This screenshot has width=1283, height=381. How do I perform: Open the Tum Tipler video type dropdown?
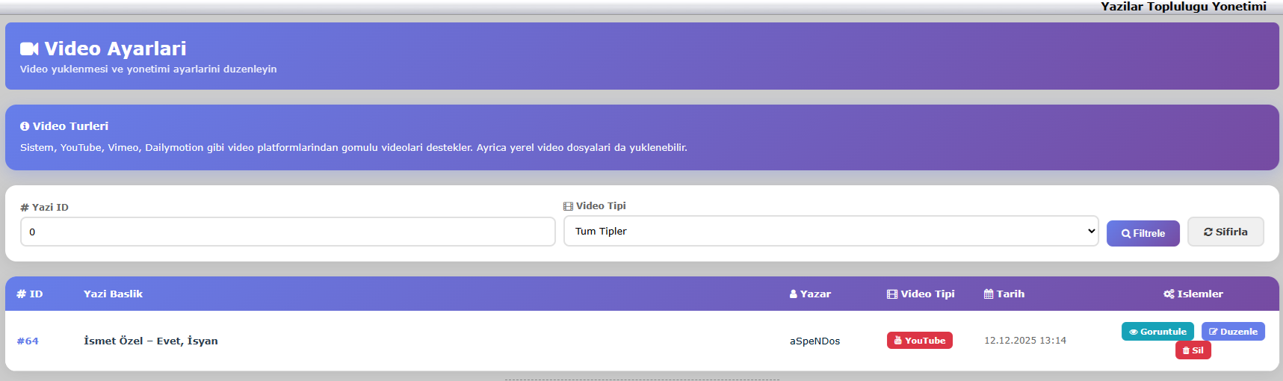(x=831, y=231)
